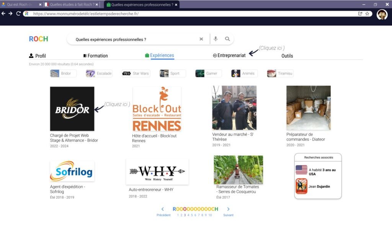Click 'Vendeur au marché' title
392x227 pixels.
(x=233, y=137)
